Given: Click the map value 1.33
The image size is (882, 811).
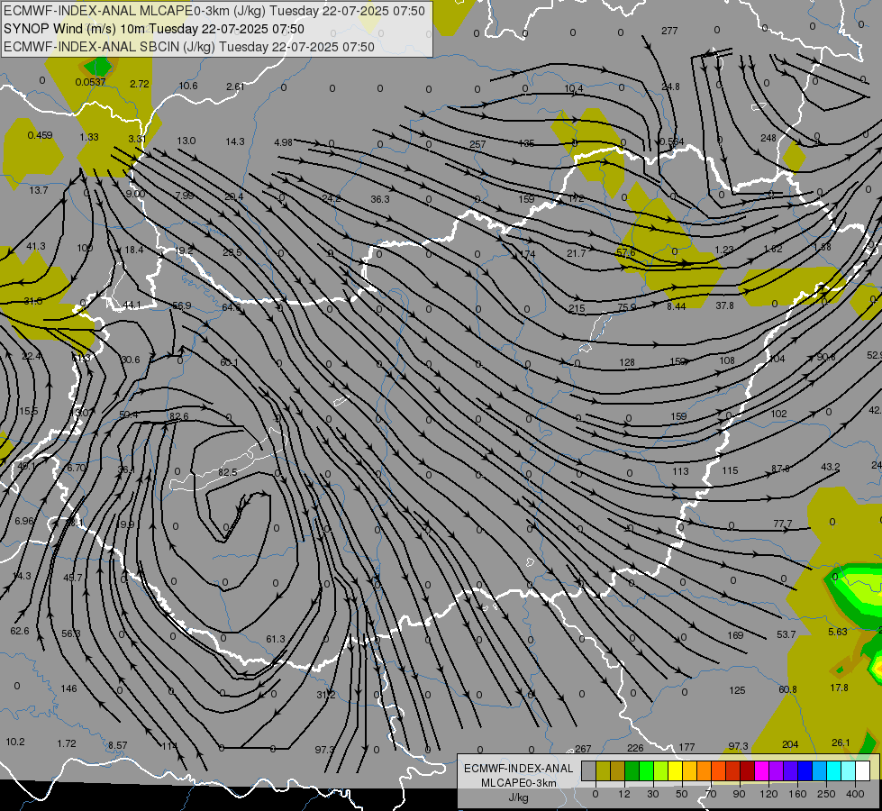Looking at the screenshot, I should [x=89, y=137].
